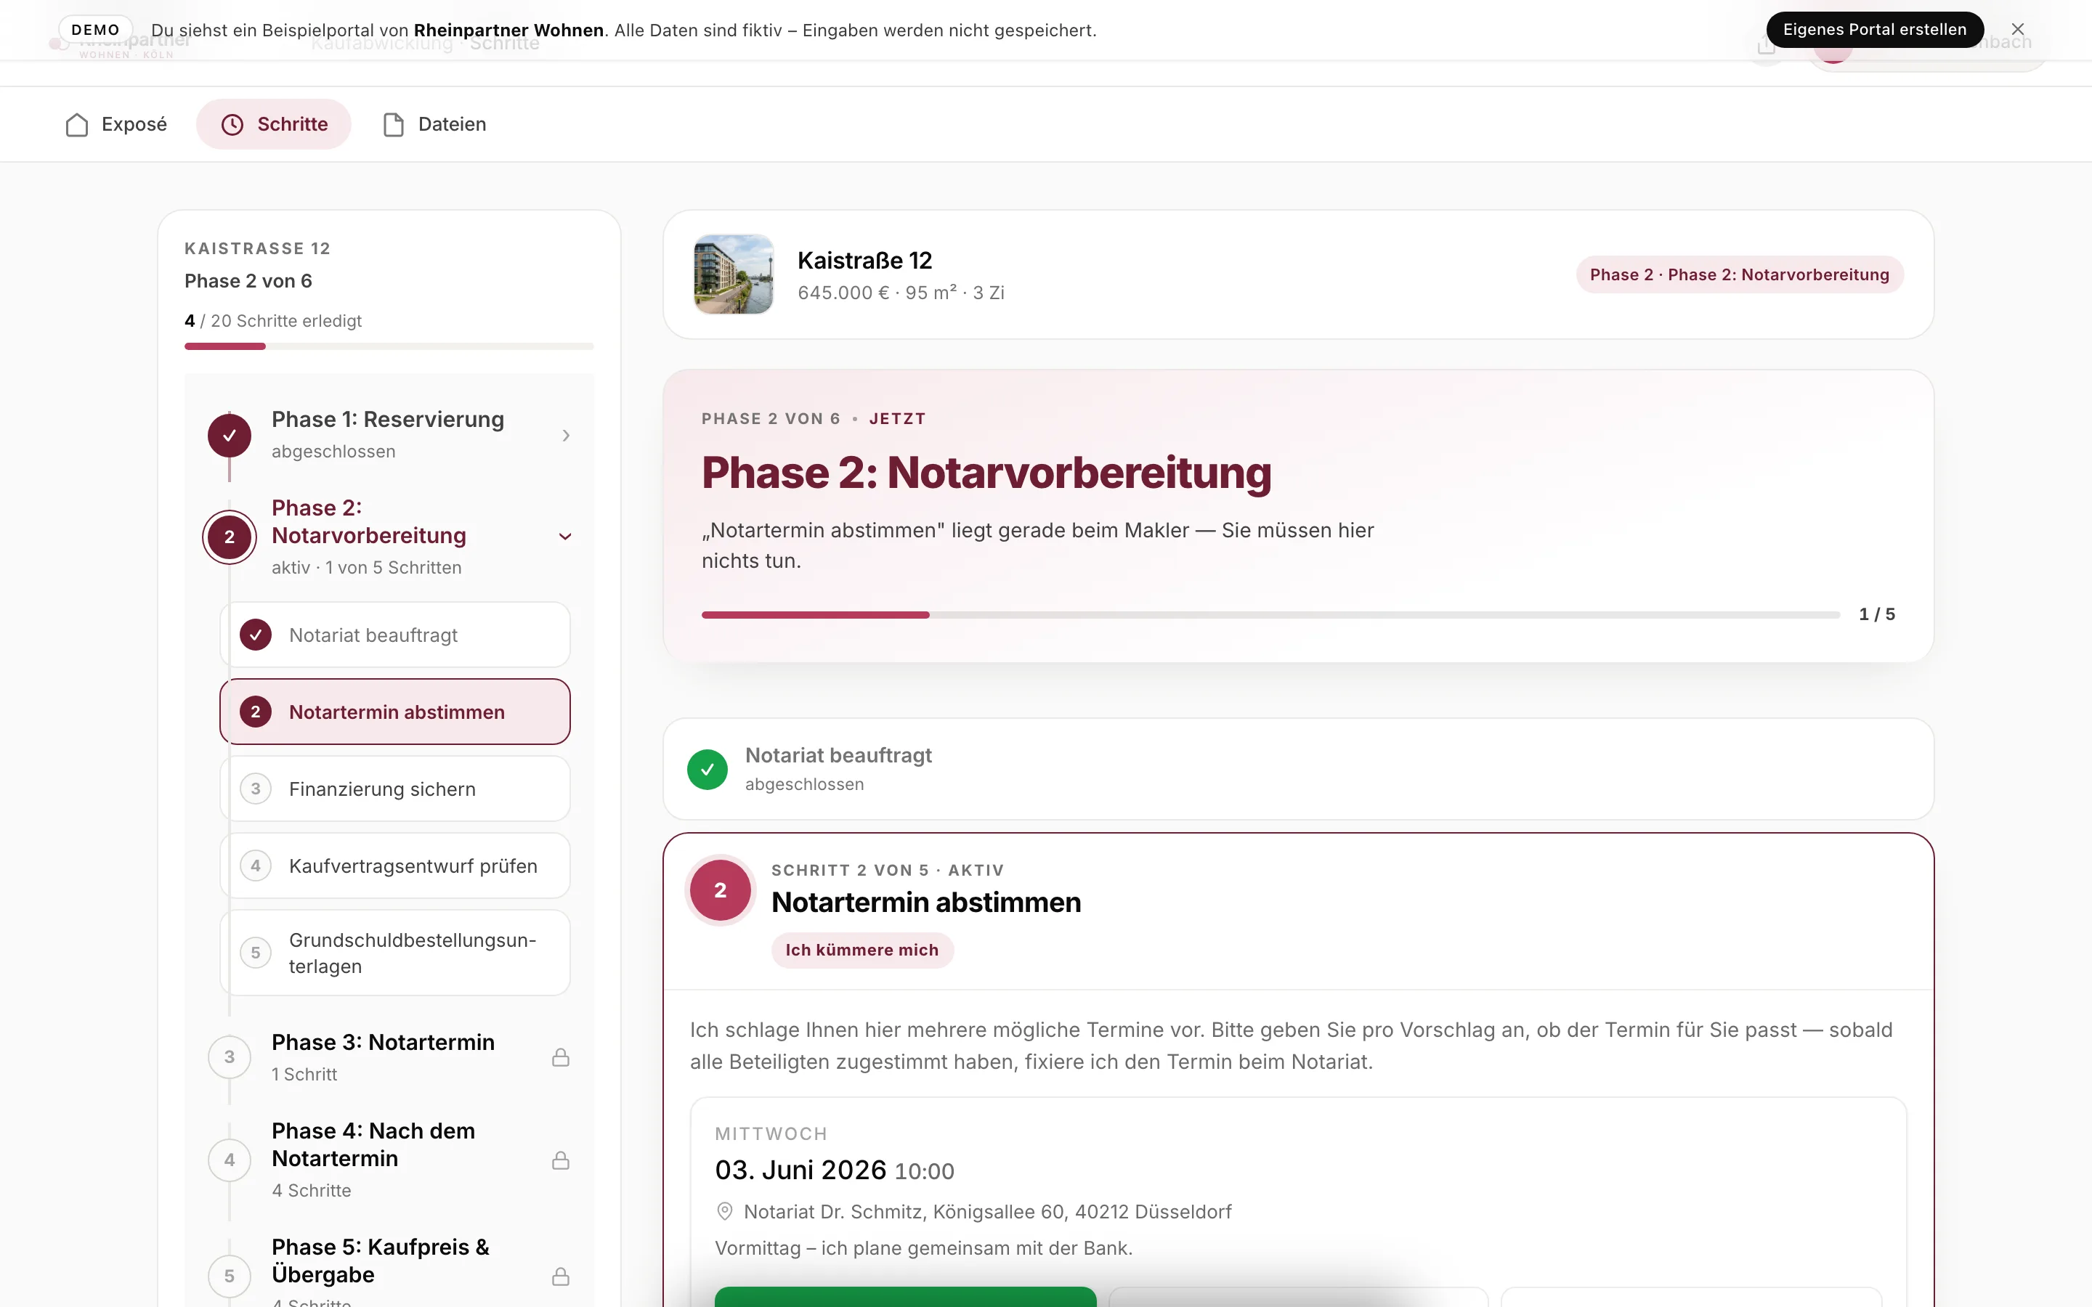The image size is (2092, 1307).
Task: Open Phase 5: Kaufpreis & Übergabe
Action: (389, 1271)
